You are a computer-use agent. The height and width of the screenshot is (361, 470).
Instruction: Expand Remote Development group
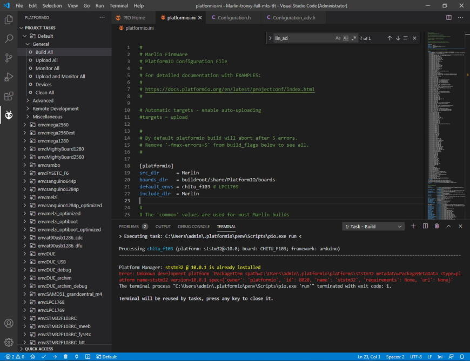tap(28, 108)
